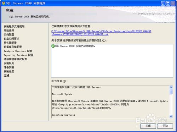Click the supplementary info scrollbar thumb
The image size is (177, 132).
[x=171, y=92]
